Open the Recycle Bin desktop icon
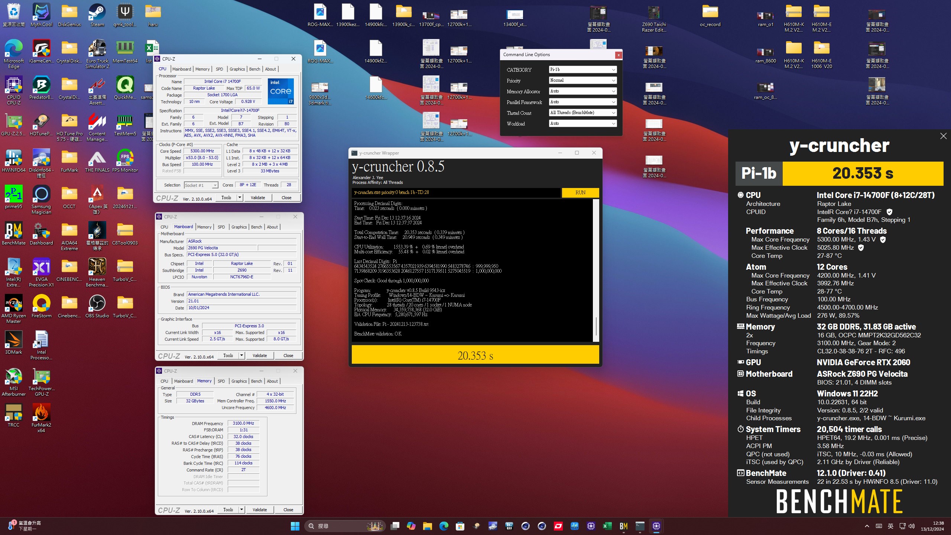 pyautogui.click(x=14, y=15)
